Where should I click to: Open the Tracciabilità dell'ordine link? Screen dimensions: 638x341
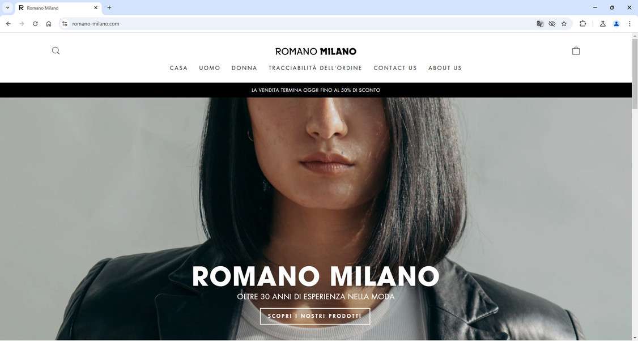(x=316, y=68)
